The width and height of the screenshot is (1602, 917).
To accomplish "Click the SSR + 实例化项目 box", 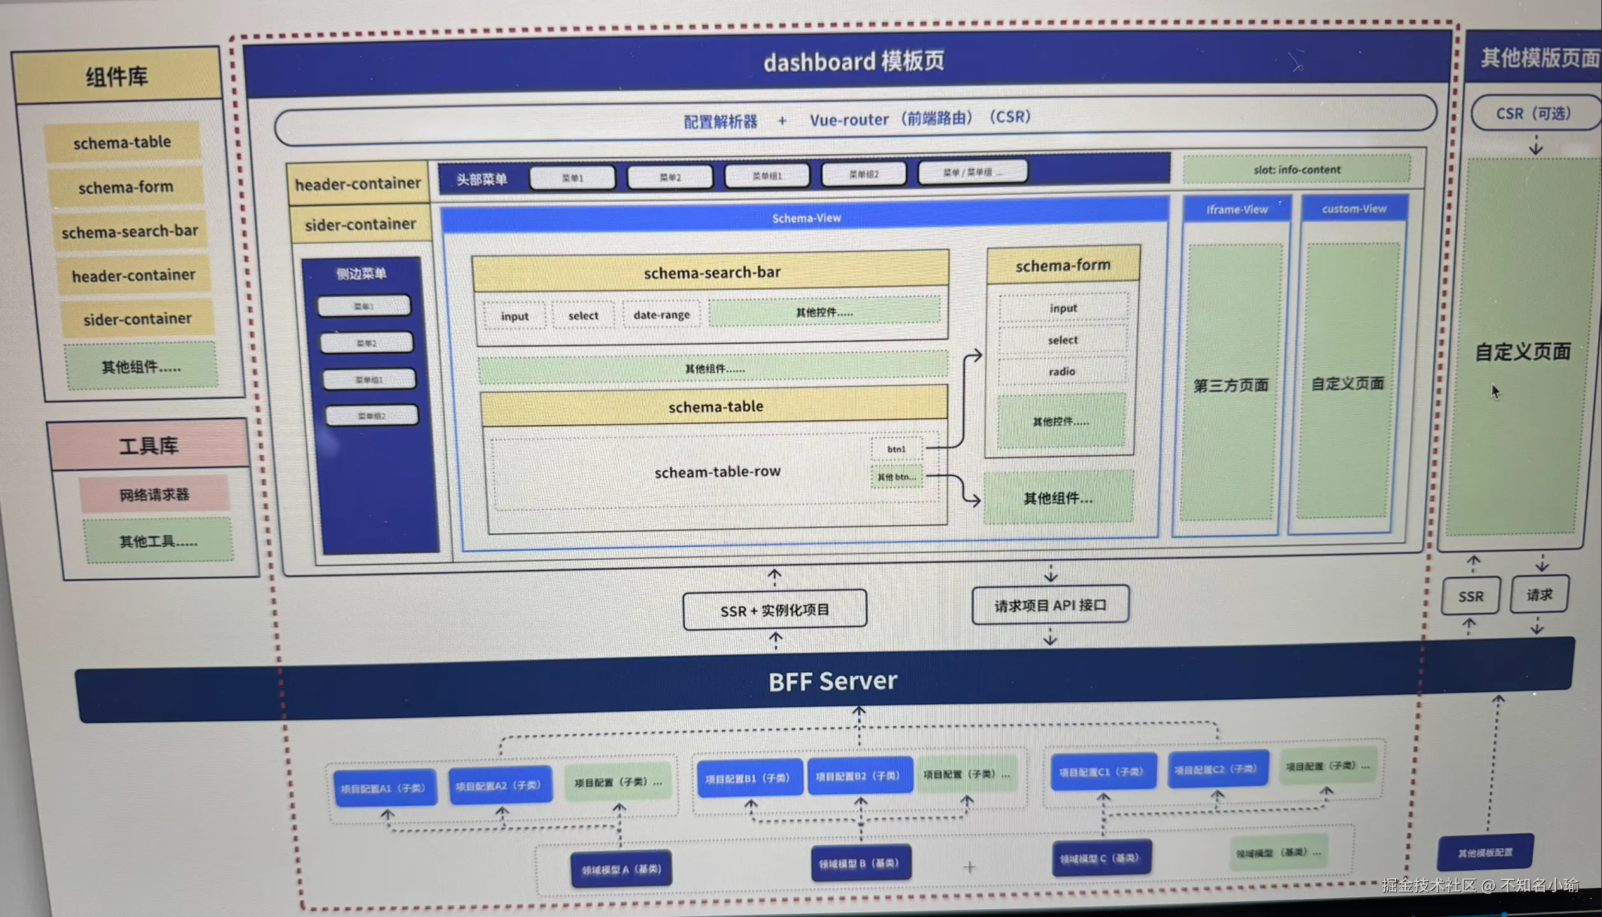I will click(x=774, y=610).
